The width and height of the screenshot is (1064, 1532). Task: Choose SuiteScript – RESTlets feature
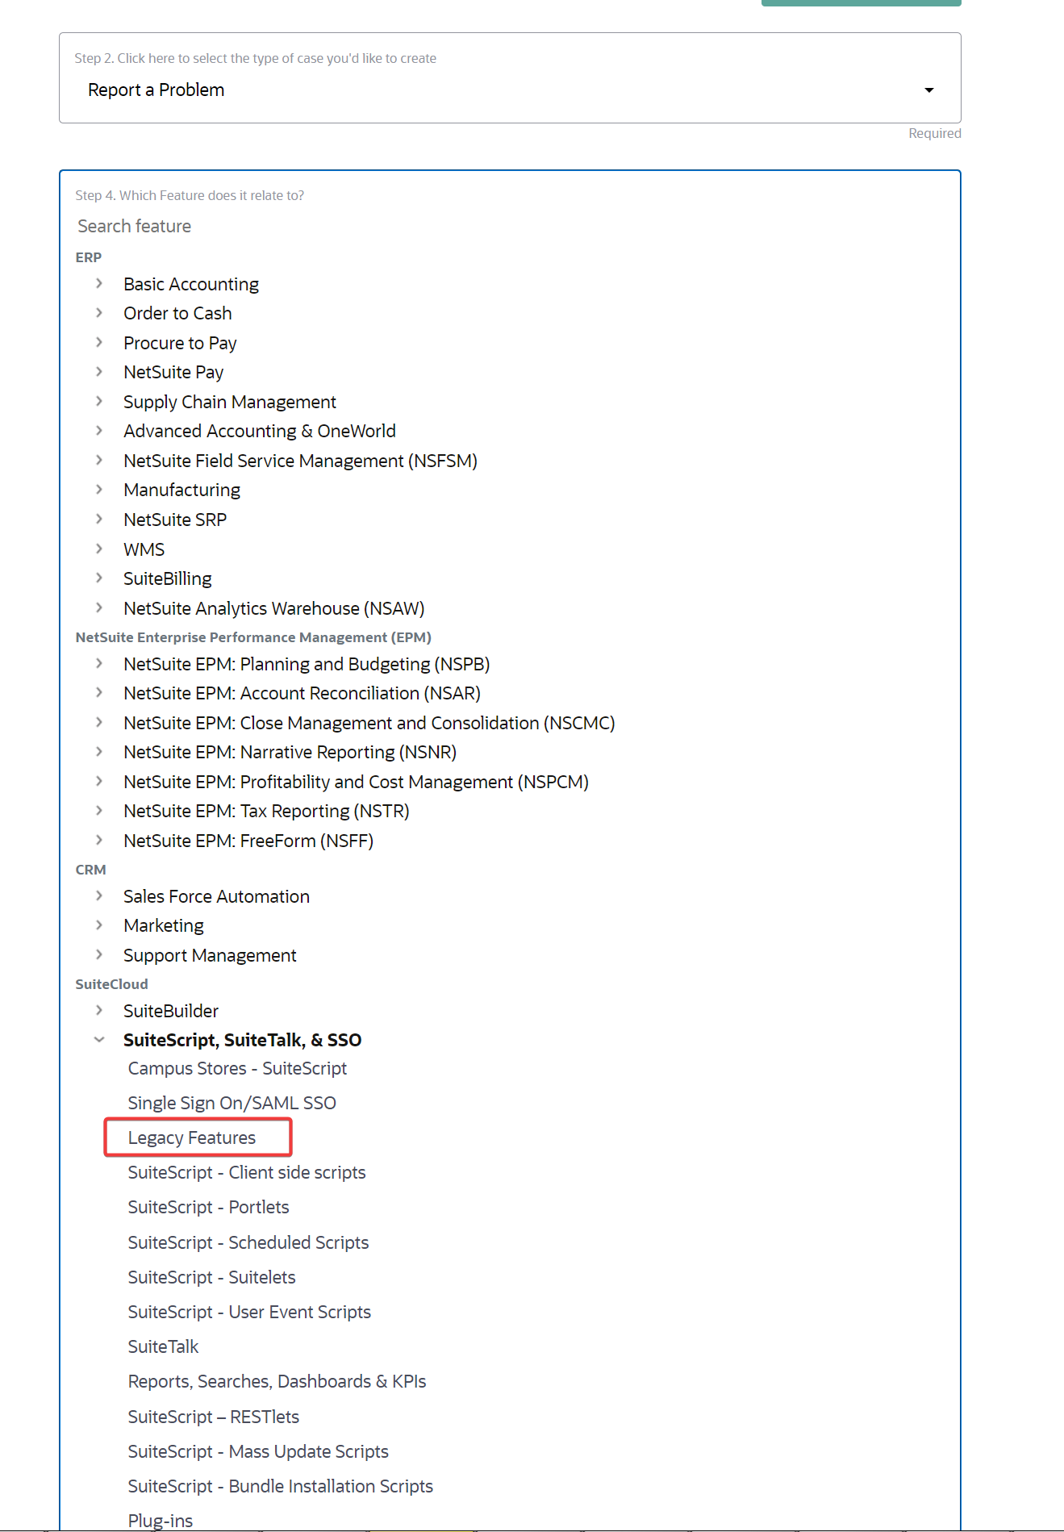214,1417
